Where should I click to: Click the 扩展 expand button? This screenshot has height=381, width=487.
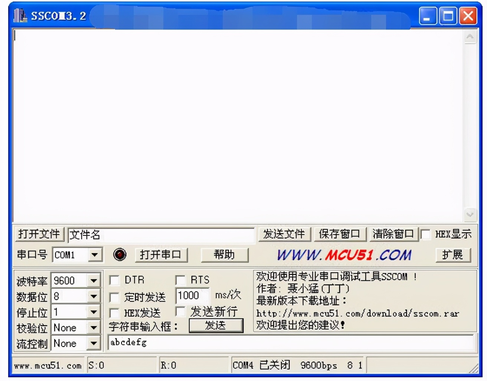click(452, 255)
